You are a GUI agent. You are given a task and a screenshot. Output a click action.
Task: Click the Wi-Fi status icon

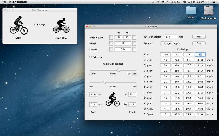click(163, 2)
